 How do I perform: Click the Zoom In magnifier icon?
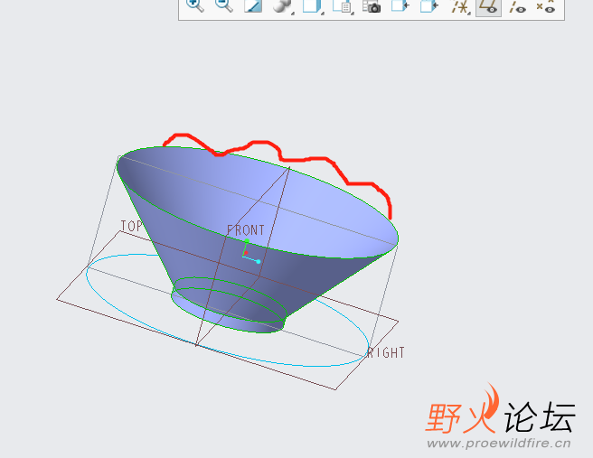[x=195, y=5]
